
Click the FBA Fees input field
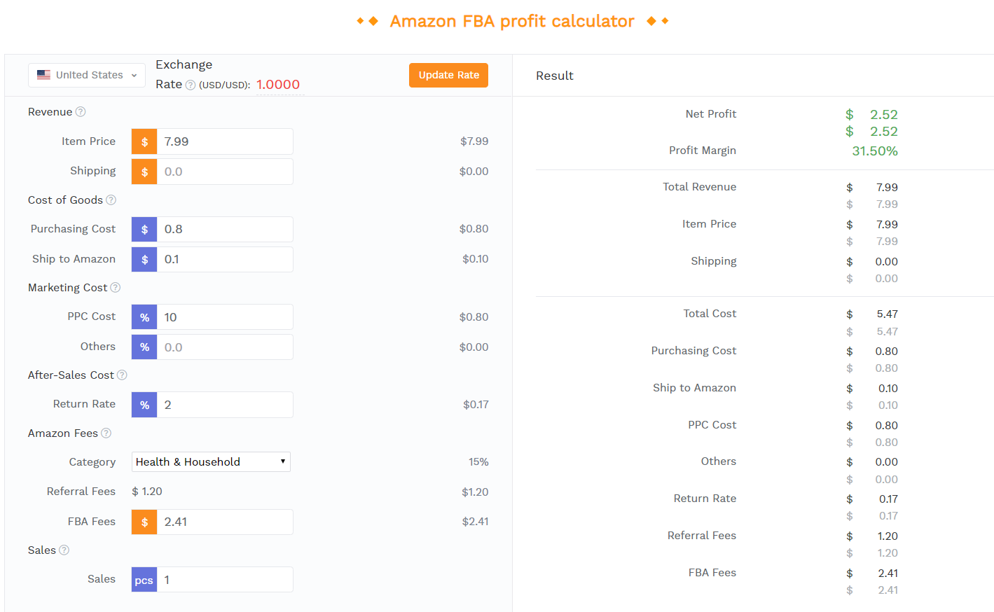224,522
